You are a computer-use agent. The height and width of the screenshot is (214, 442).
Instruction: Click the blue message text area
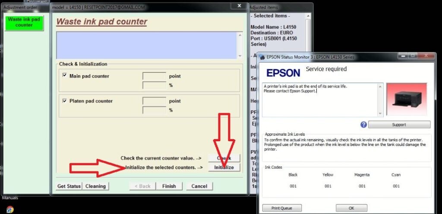(x=147, y=45)
